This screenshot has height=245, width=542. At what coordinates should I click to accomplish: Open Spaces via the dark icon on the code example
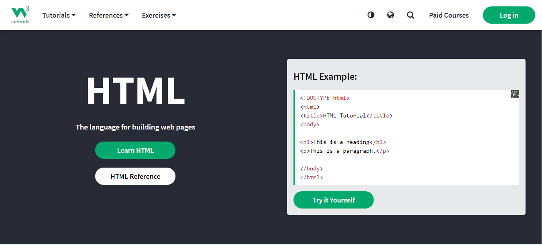pyautogui.click(x=515, y=94)
